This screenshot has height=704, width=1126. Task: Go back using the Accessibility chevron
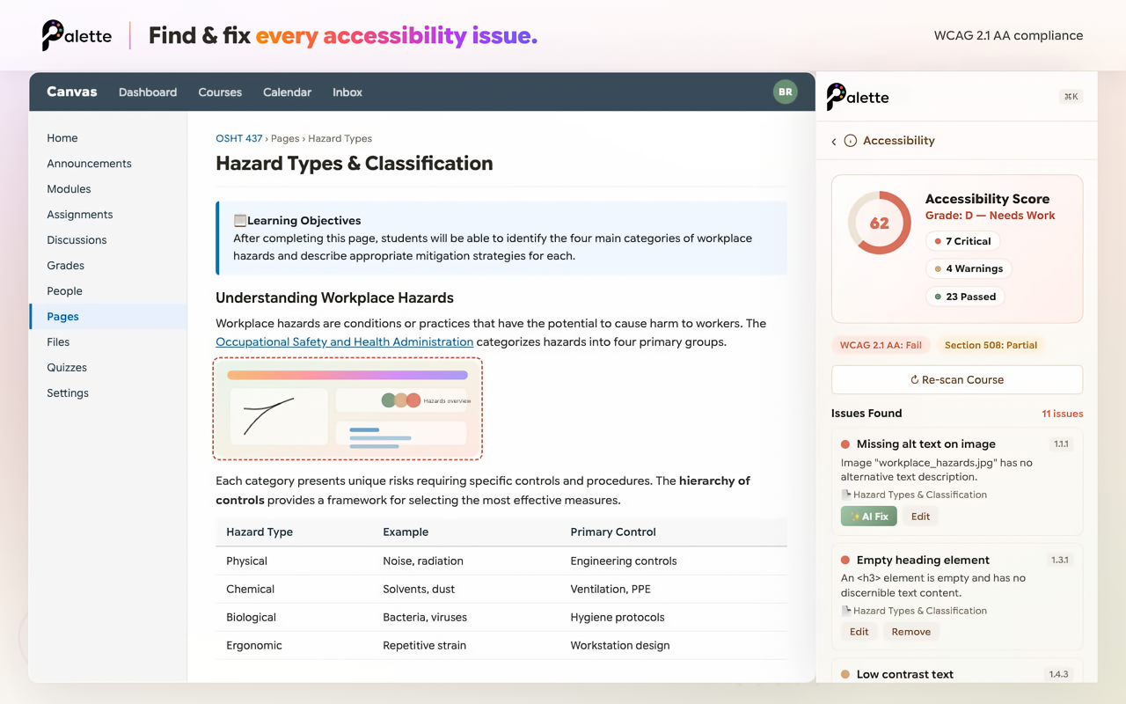pos(834,141)
